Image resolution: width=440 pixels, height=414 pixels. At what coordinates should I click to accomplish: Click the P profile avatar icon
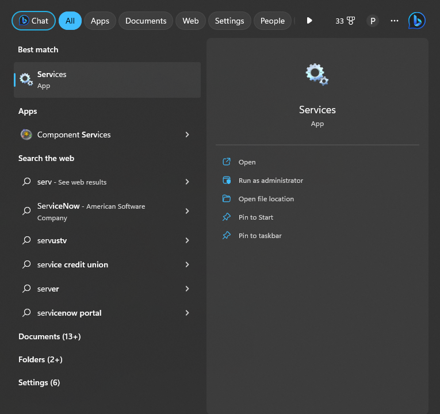coord(373,21)
